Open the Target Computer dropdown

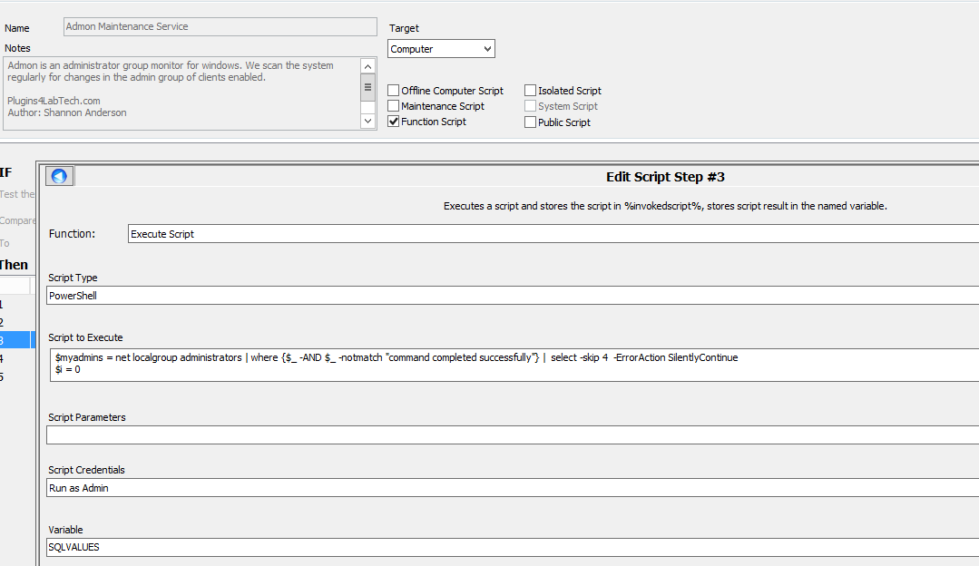441,49
